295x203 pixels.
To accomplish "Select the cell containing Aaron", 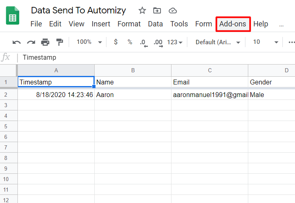I will coord(133,95).
